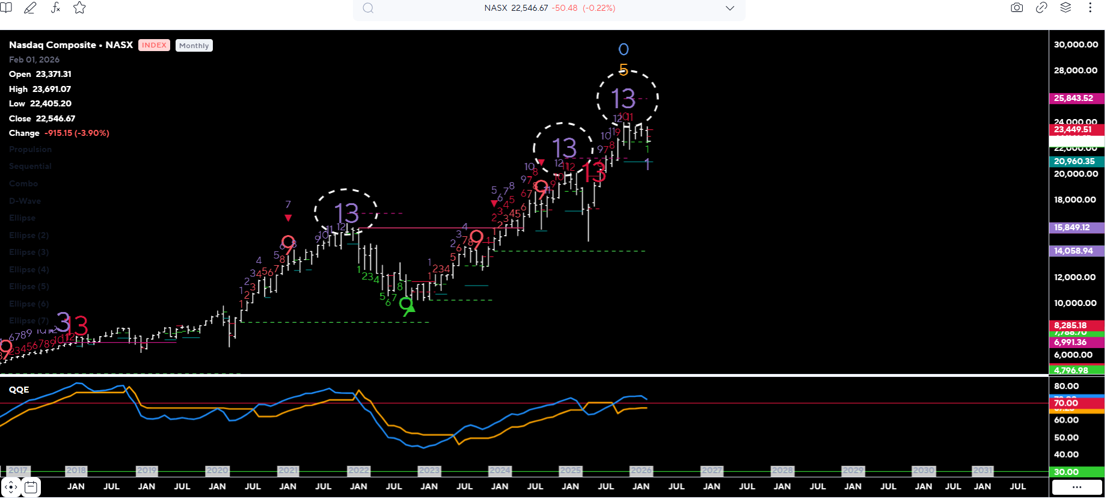
Task: Click the link share icon
Action: point(1041,8)
